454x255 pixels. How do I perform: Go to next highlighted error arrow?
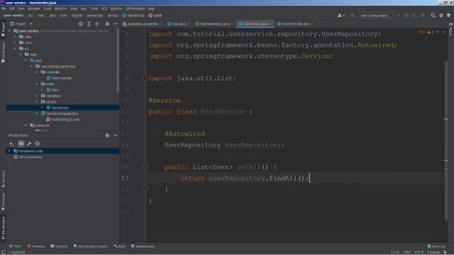[444, 32]
